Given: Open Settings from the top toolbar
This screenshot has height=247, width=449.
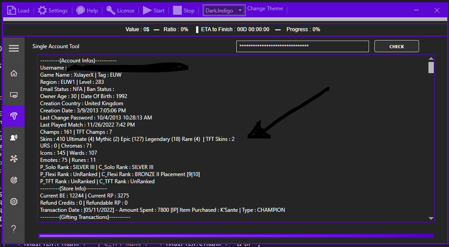Looking at the screenshot, I should pyautogui.click(x=53, y=11).
